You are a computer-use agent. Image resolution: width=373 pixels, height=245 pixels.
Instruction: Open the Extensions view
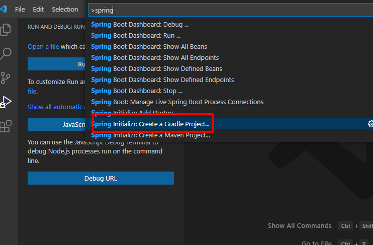(x=6, y=126)
